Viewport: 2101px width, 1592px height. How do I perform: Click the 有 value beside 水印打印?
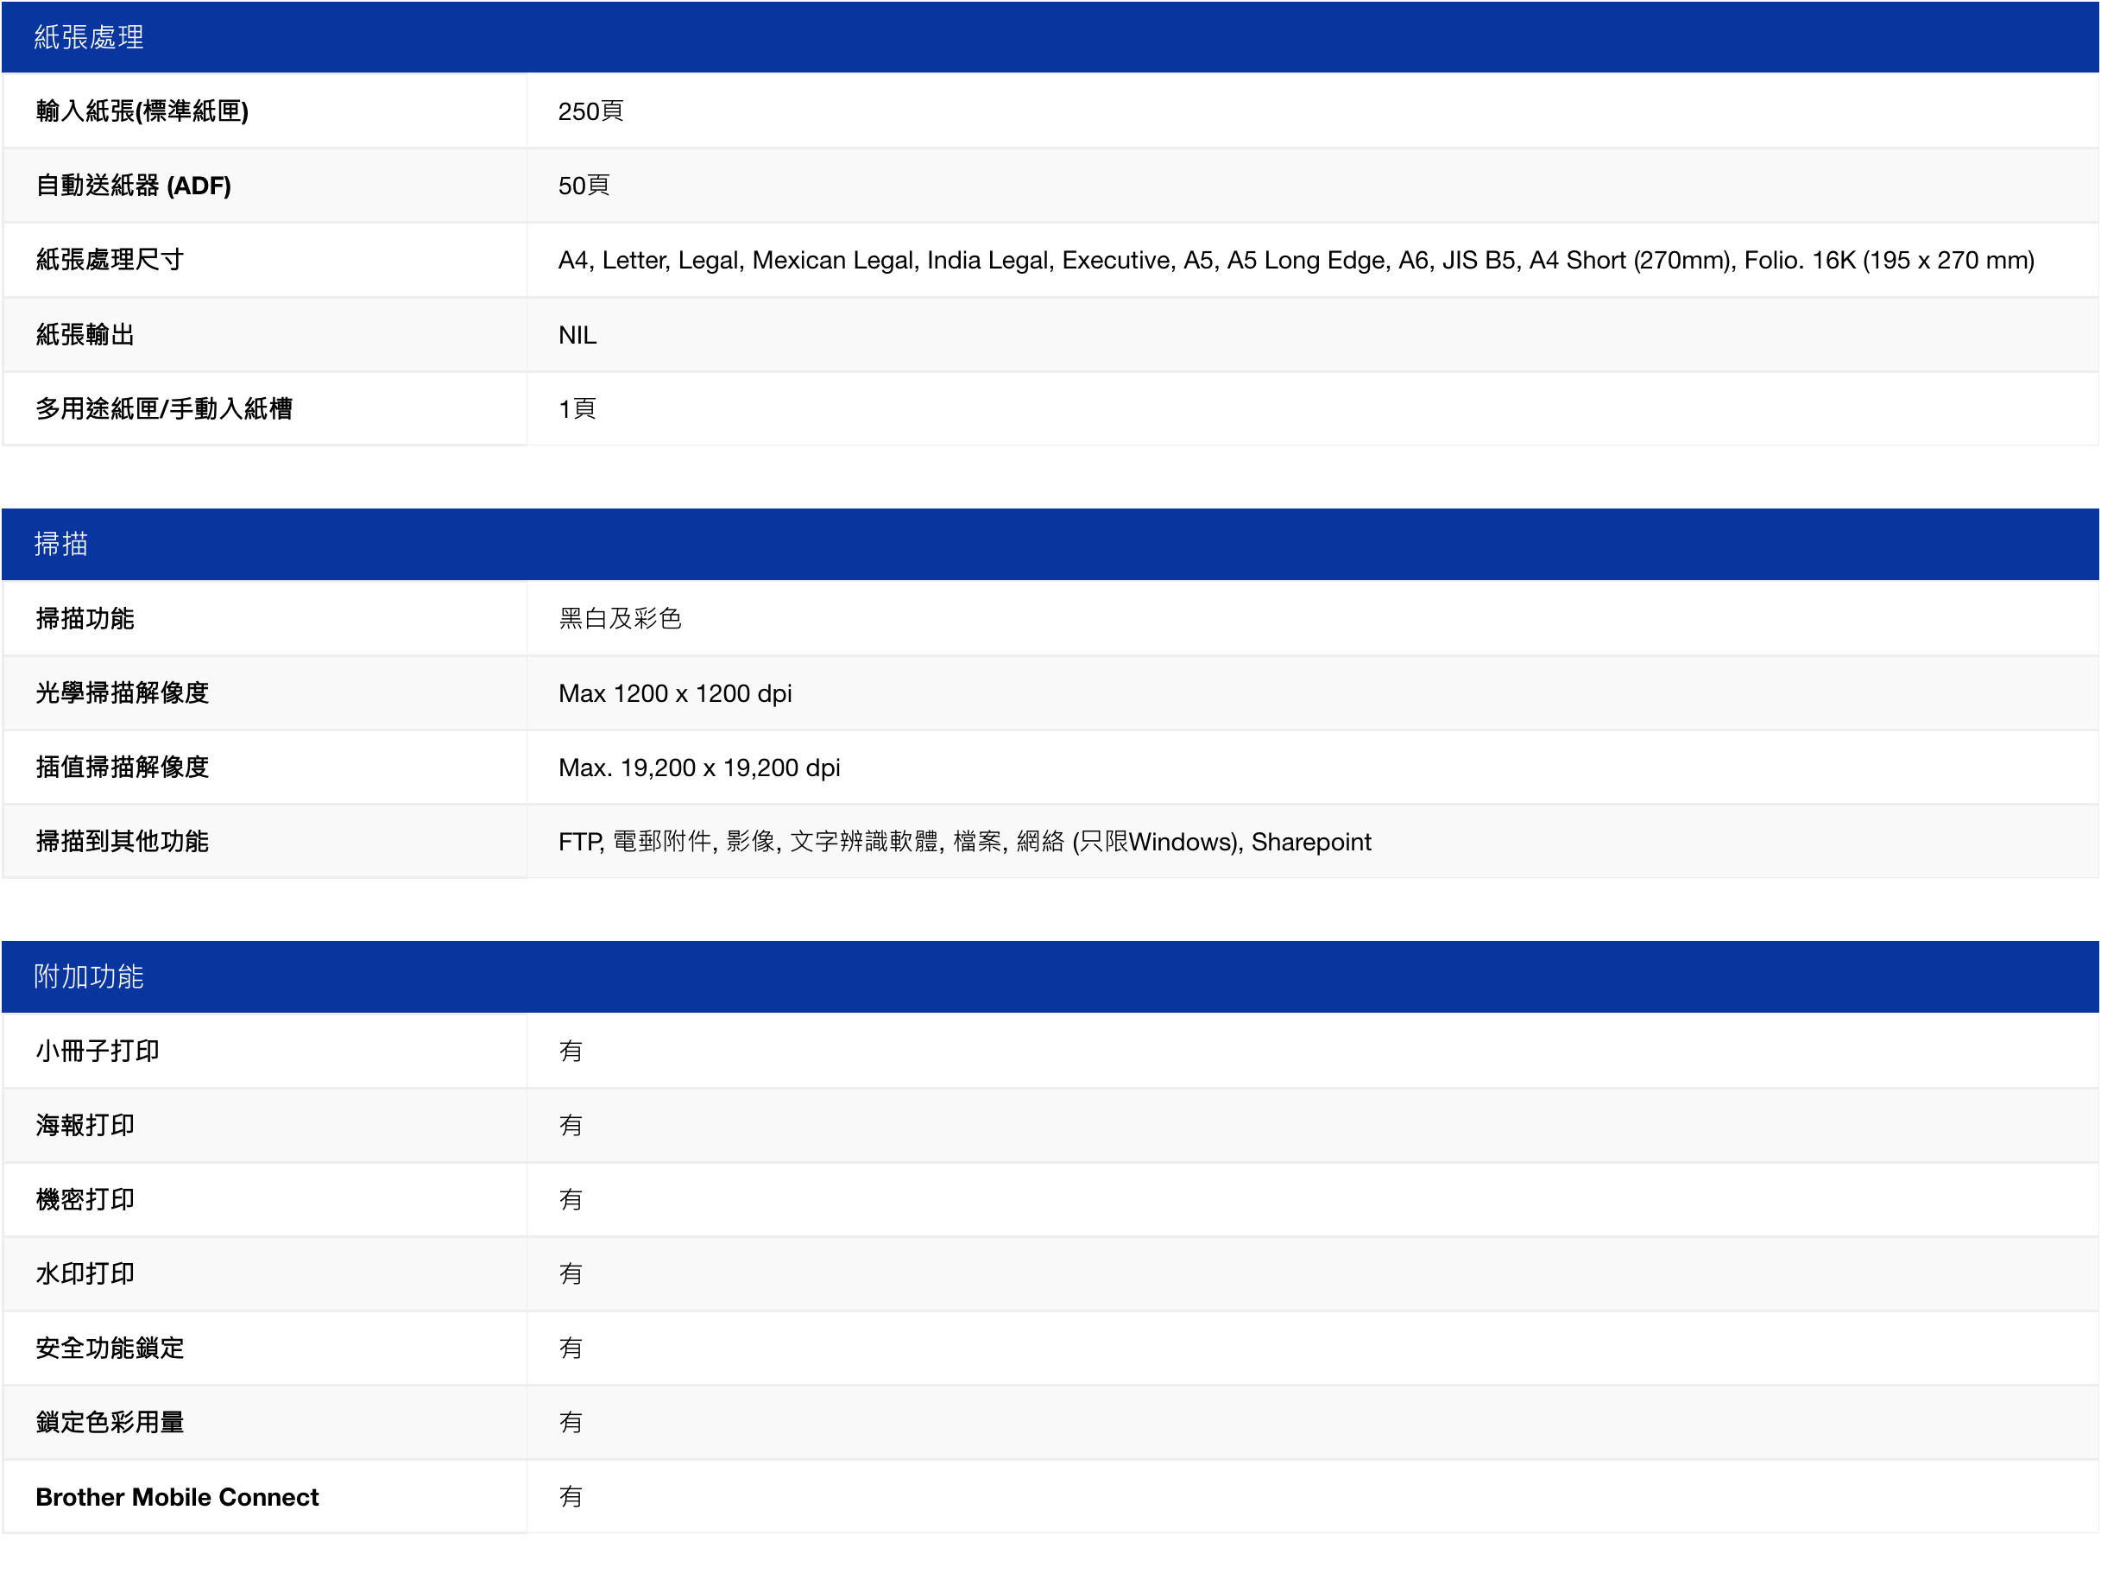tap(570, 1273)
